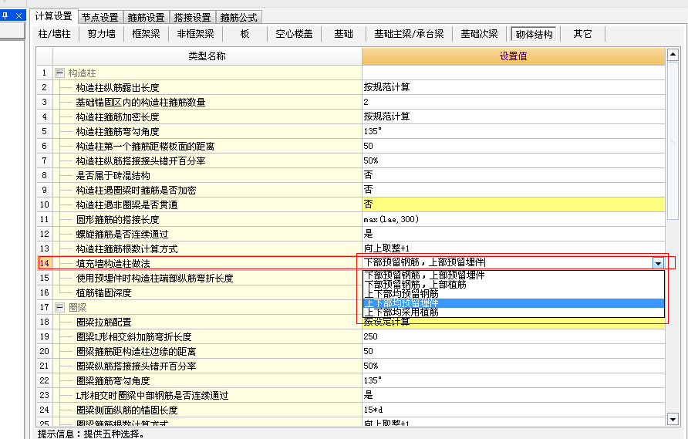The height and width of the screenshot is (439, 688).
Task: Select the 非框架梁 category
Action: [x=196, y=34]
